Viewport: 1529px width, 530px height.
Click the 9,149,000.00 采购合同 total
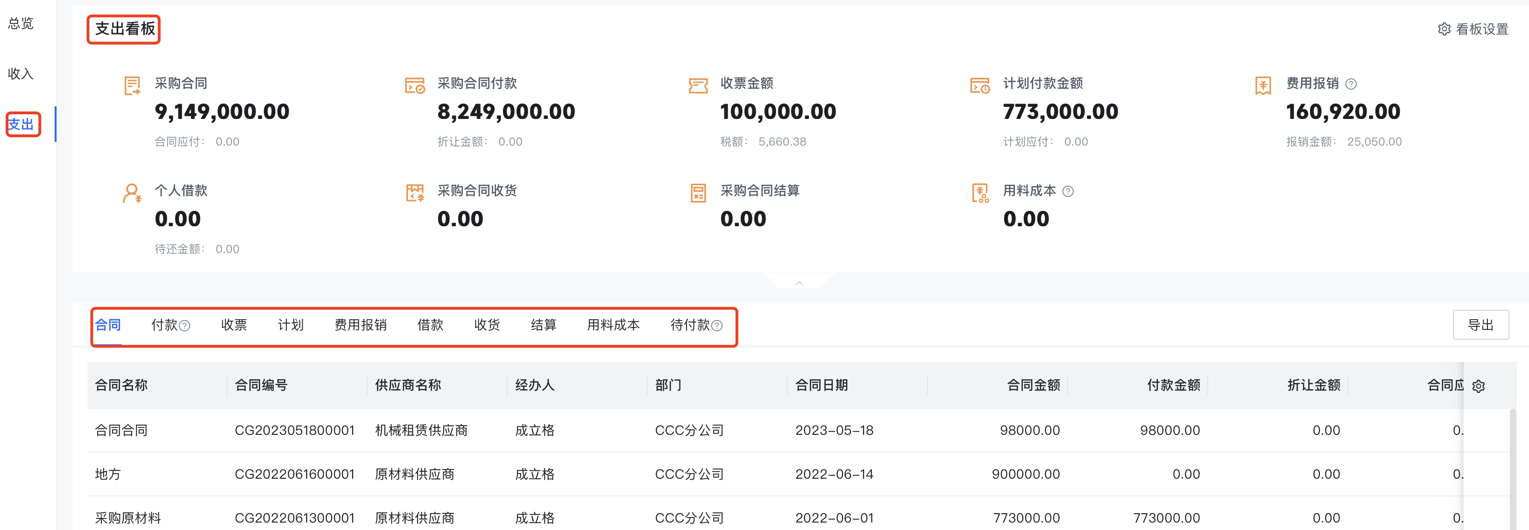222,112
